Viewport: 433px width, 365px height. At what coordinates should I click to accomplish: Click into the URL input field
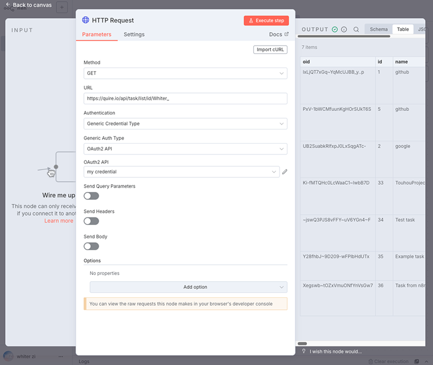coord(185,99)
